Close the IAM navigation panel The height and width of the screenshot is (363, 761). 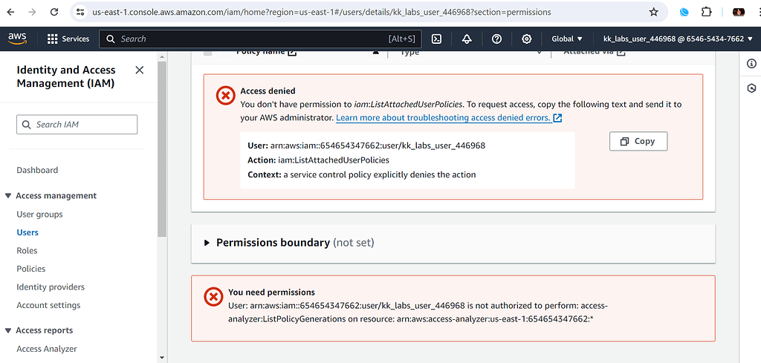[x=140, y=70]
